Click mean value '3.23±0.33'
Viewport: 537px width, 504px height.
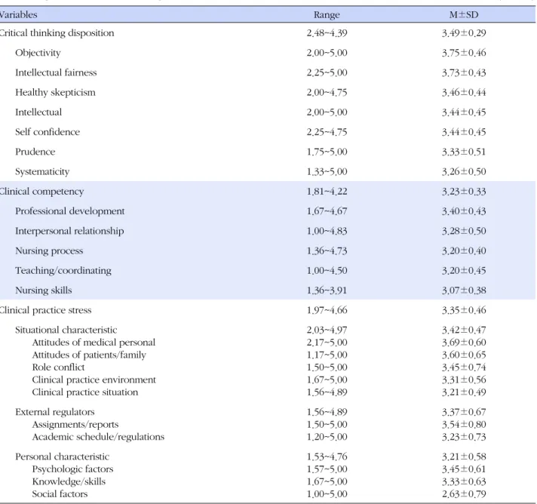[464, 192]
